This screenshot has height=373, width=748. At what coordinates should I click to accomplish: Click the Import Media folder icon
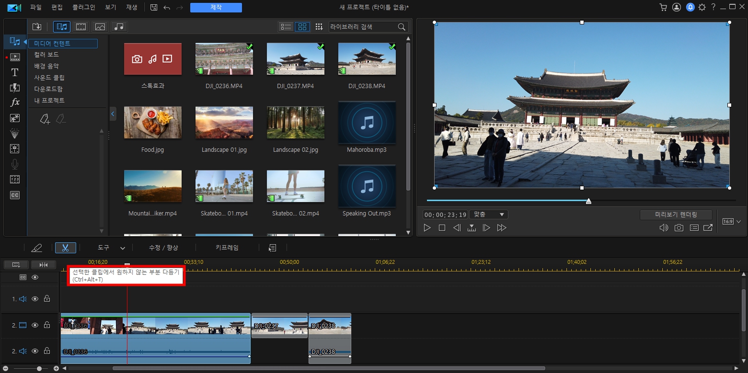[37, 27]
